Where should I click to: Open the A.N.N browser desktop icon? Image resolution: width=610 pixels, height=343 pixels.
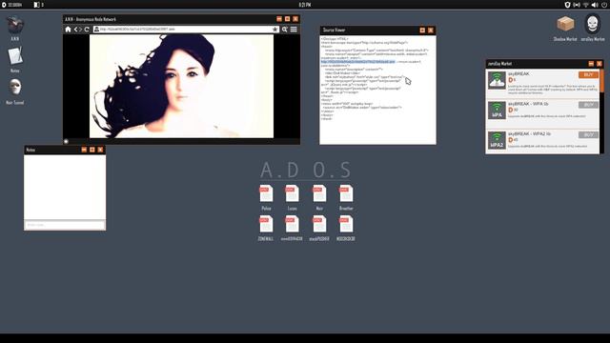click(x=15, y=26)
